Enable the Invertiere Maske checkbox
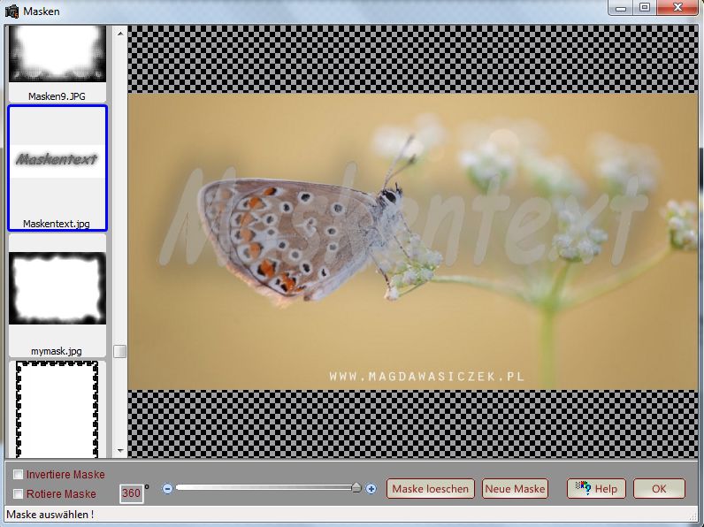 pos(18,475)
